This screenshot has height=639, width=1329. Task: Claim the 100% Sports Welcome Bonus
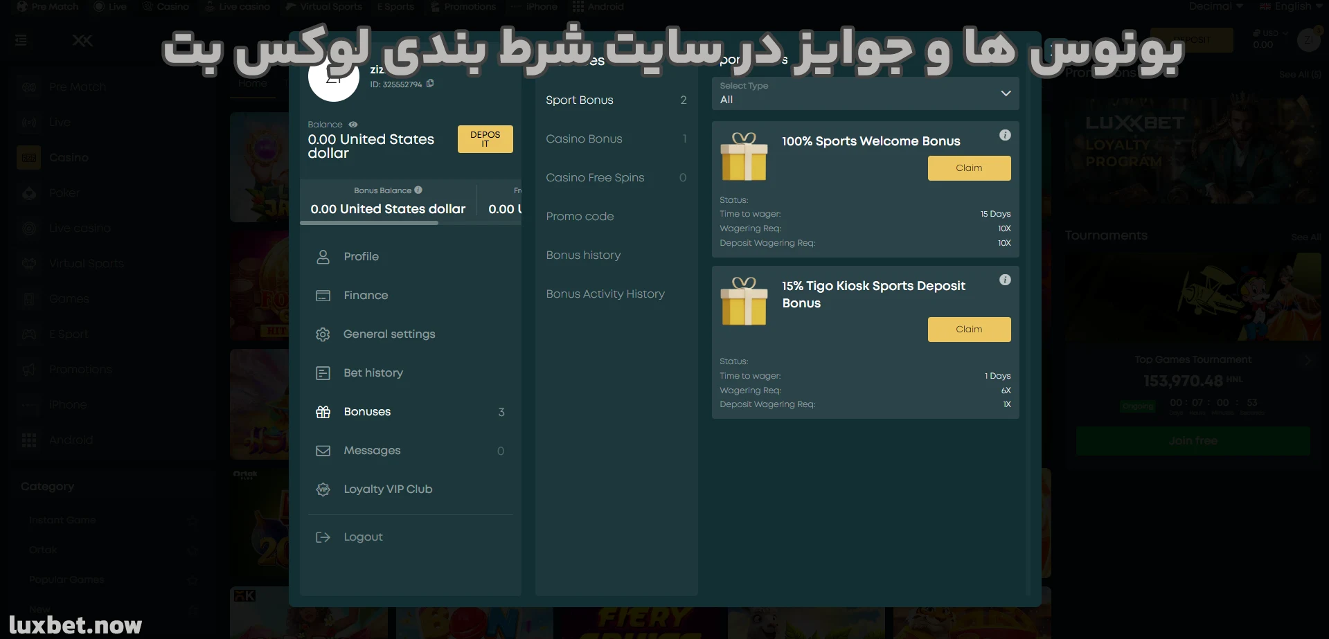pyautogui.click(x=968, y=168)
